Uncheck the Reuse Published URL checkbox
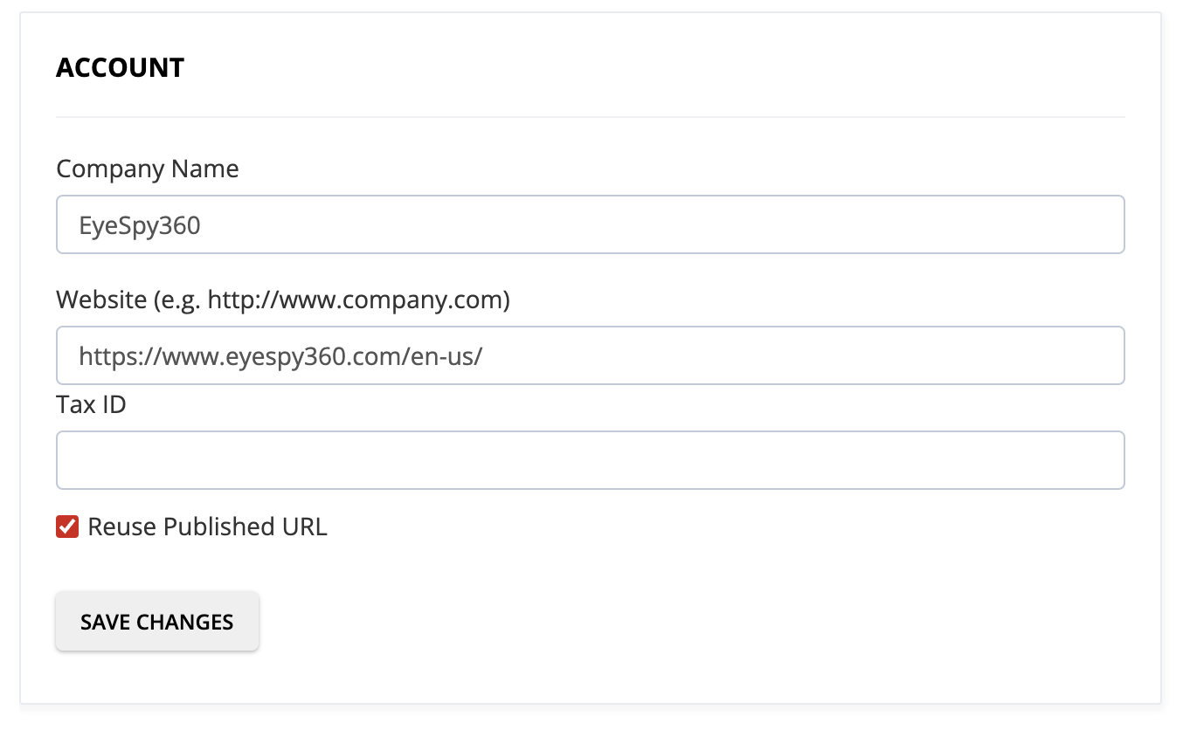 point(67,527)
